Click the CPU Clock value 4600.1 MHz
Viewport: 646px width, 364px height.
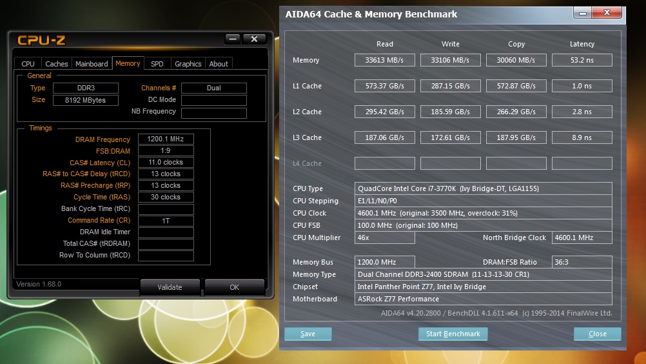click(x=484, y=213)
